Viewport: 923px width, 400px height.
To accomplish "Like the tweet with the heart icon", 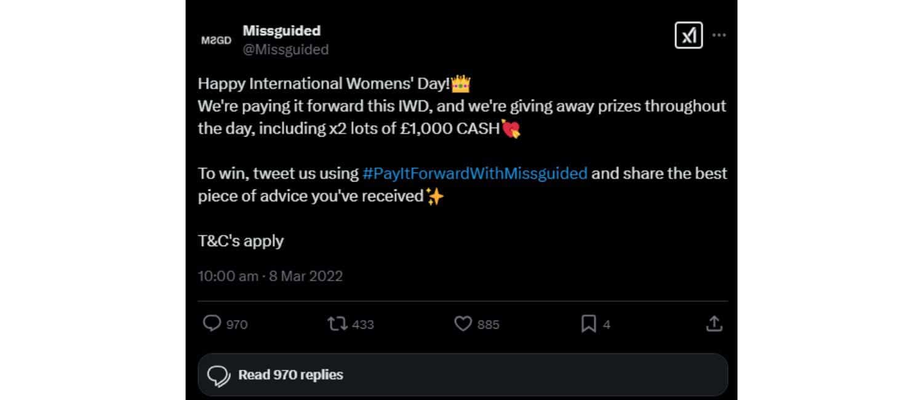I will click(463, 324).
